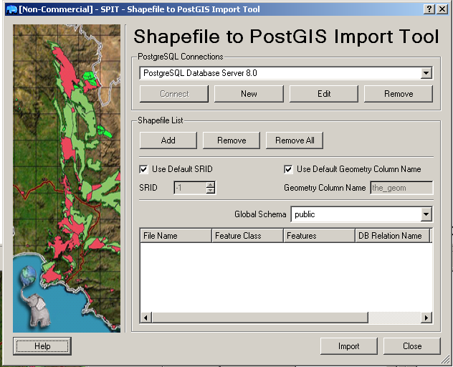Click the Geometry Column Name field

pyautogui.click(x=401, y=188)
